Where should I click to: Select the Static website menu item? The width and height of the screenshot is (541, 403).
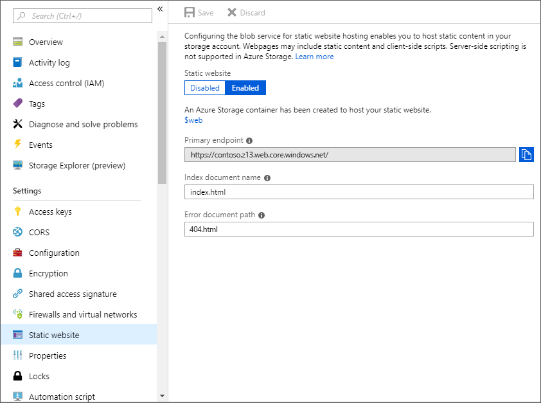click(x=78, y=335)
